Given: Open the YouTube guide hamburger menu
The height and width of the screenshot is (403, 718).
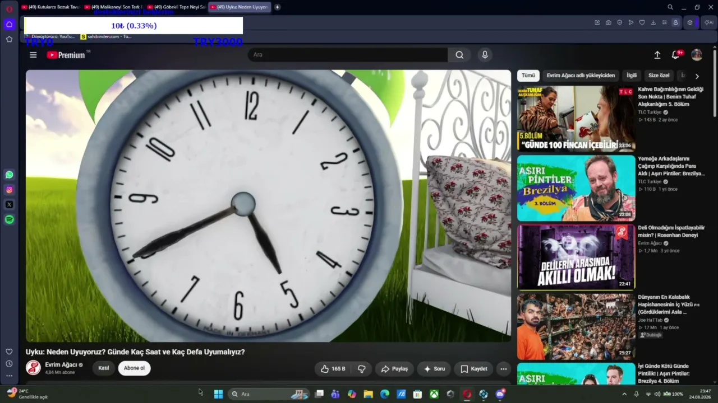Looking at the screenshot, I should click(x=33, y=55).
